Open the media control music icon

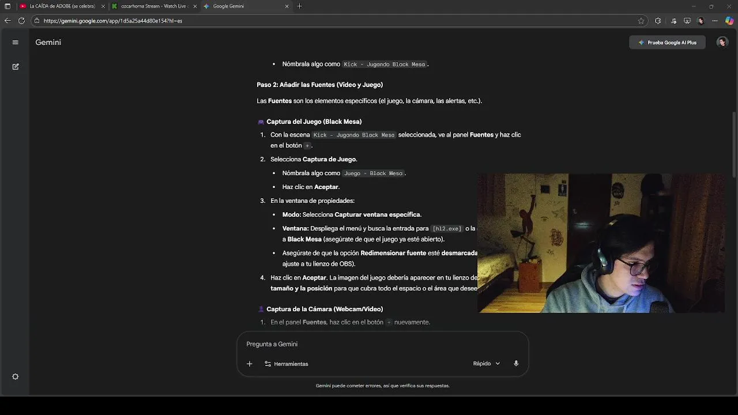673,21
